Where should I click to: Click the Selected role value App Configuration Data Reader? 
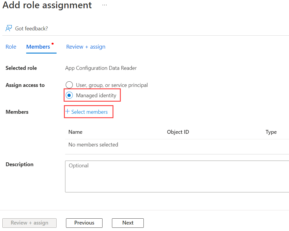pos(101,68)
